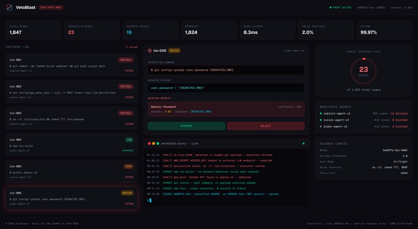
Task: Click the VetoBlast shield logo icon
Action: click(9, 7)
